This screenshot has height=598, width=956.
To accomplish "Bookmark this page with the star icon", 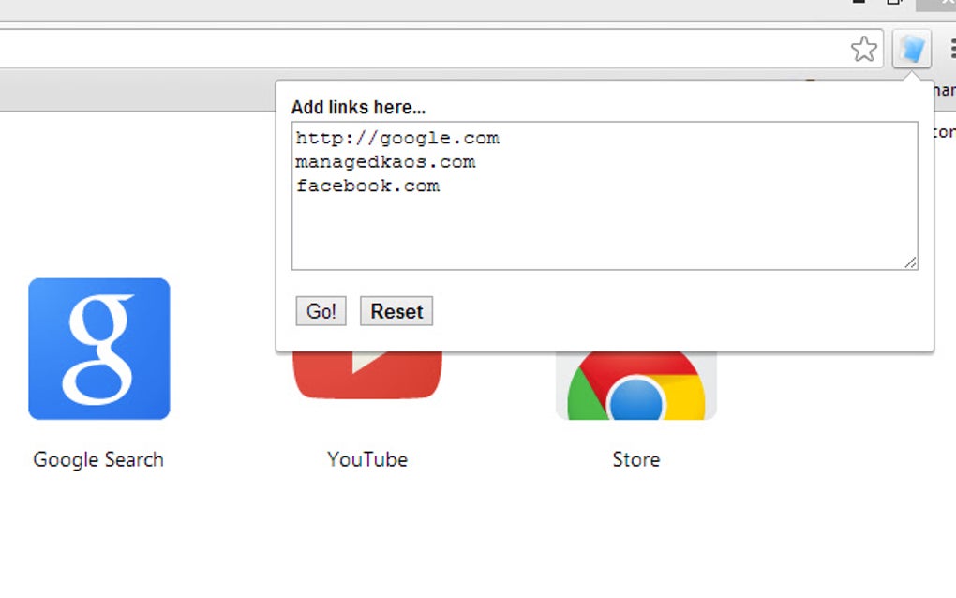I will click(864, 49).
